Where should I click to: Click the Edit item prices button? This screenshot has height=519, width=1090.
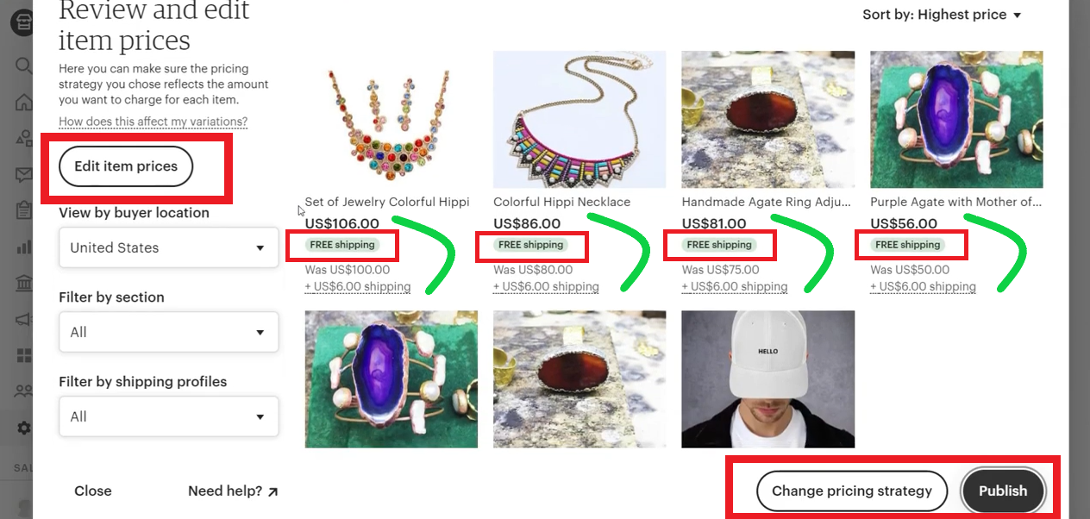pos(126,166)
